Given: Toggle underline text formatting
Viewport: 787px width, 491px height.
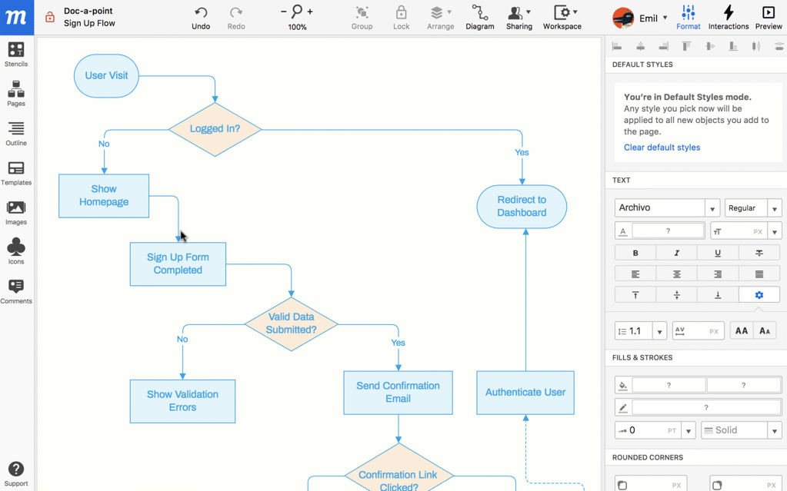Looking at the screenshot, I should pos(718,253).
